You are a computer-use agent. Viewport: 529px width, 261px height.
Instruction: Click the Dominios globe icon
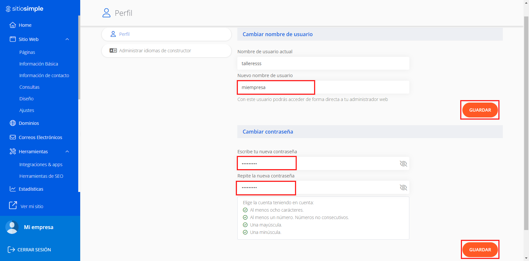[x=13, y=123]
